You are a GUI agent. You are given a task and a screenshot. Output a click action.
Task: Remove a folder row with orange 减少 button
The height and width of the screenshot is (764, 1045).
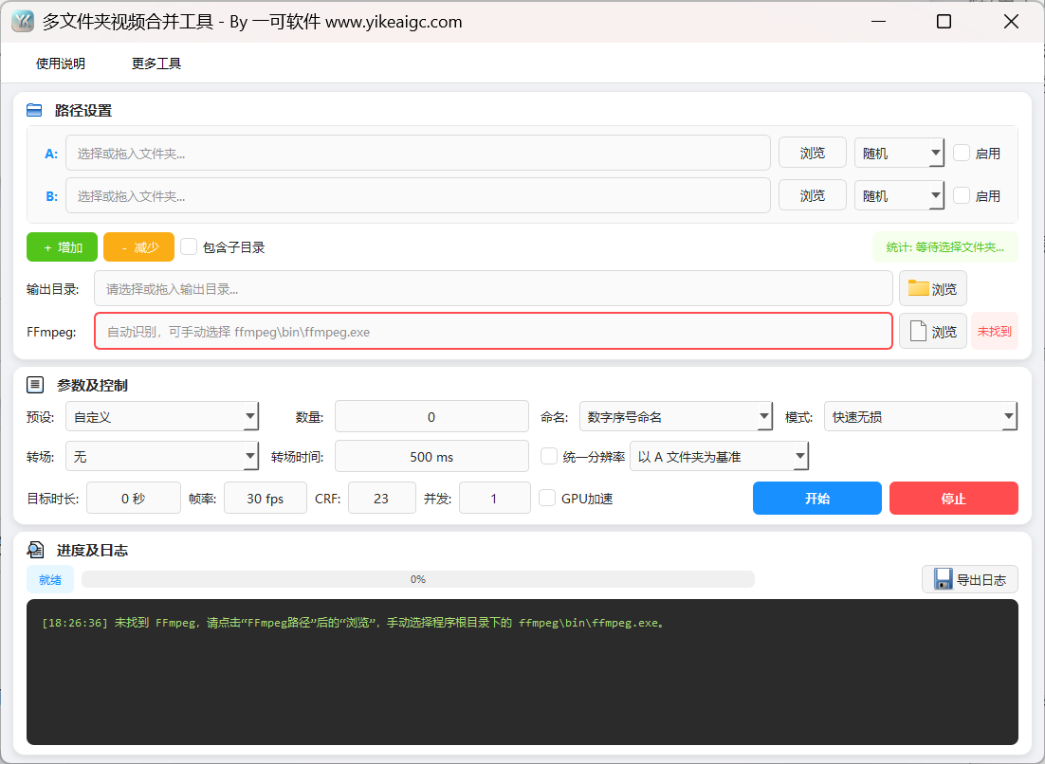(138, 247)
